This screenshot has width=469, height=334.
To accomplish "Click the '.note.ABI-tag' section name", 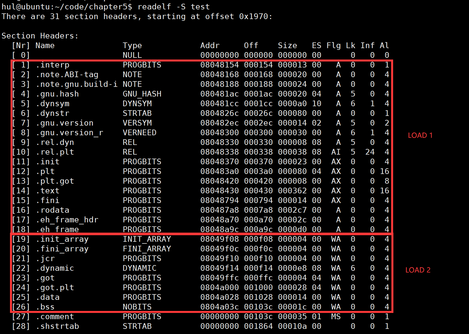I will [67, 75].
